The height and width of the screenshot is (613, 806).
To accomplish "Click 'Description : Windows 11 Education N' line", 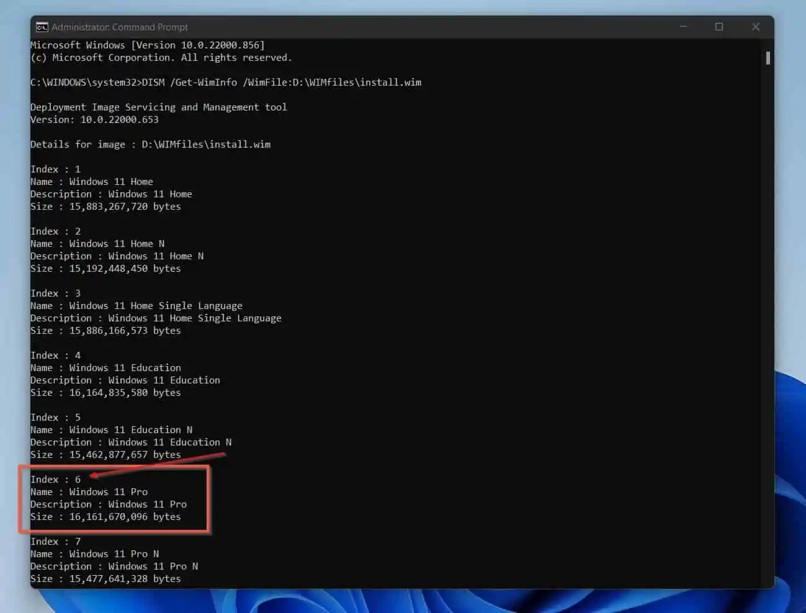I will [131, 442].
